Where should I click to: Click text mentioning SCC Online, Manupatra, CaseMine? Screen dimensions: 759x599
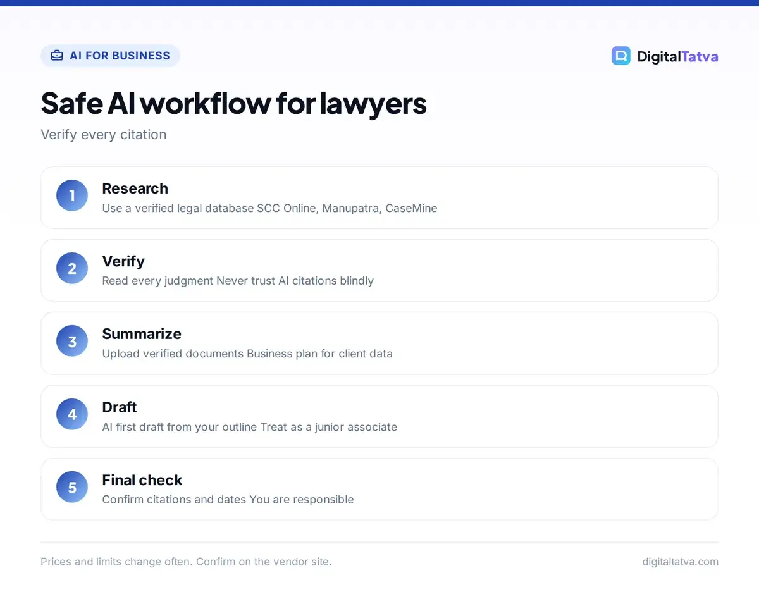pos(269,208)
